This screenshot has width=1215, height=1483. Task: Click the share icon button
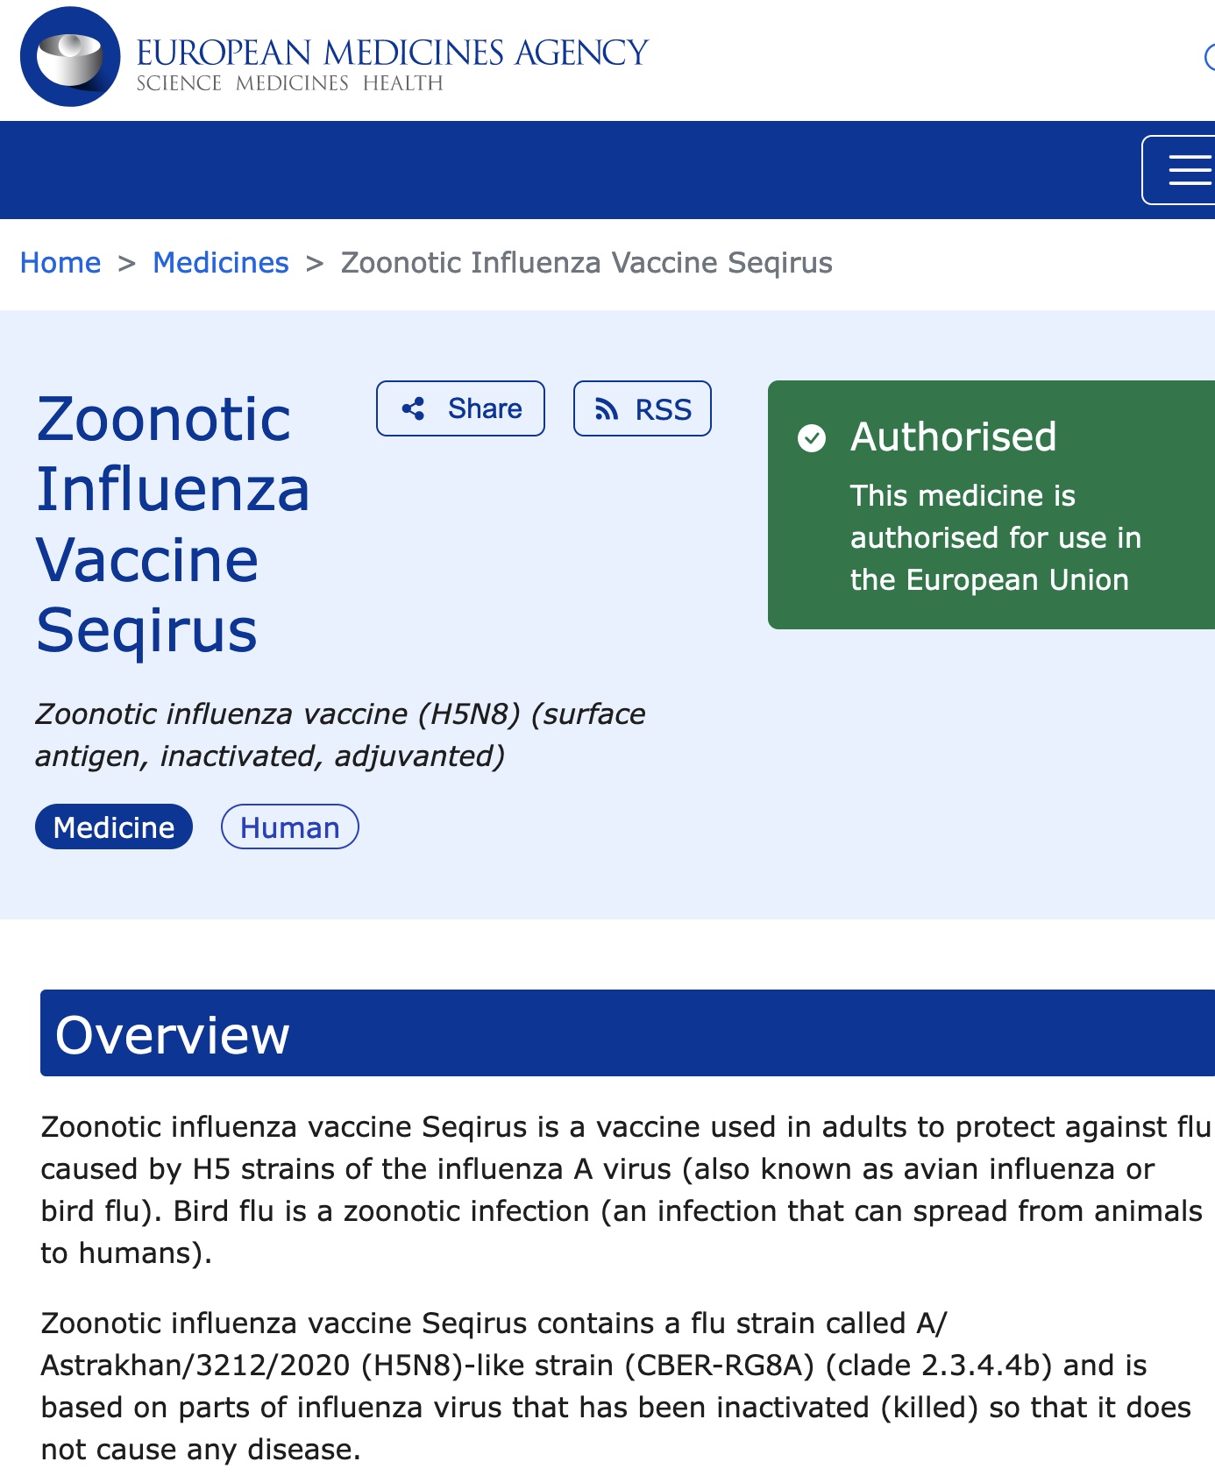[460, 408]
